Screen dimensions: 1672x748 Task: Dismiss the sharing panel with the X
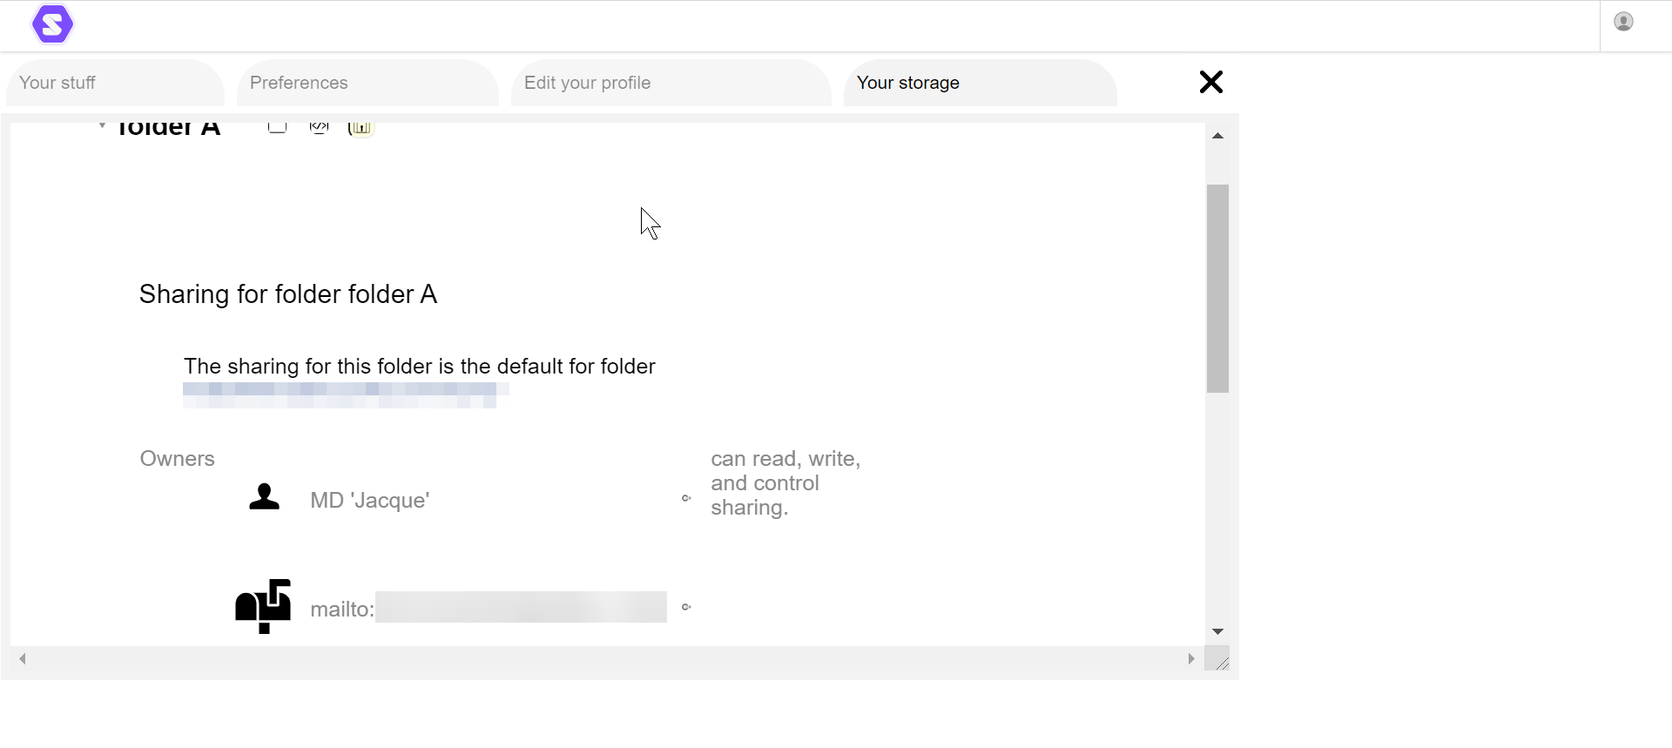1210,82
